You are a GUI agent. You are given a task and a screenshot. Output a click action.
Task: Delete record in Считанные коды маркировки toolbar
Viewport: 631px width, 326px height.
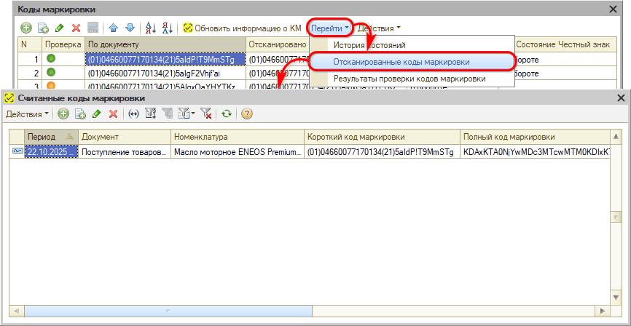(113, 114)
